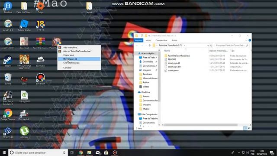Open the Bandicam folder in sidebar
The height and width of the screenshot is (156, 277).
tap(147, 74)
